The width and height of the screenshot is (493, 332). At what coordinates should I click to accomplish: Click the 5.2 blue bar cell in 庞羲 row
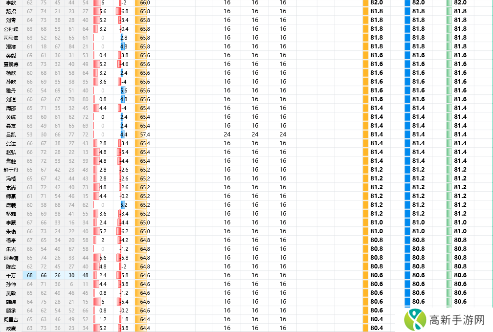(x=123, y=205)
